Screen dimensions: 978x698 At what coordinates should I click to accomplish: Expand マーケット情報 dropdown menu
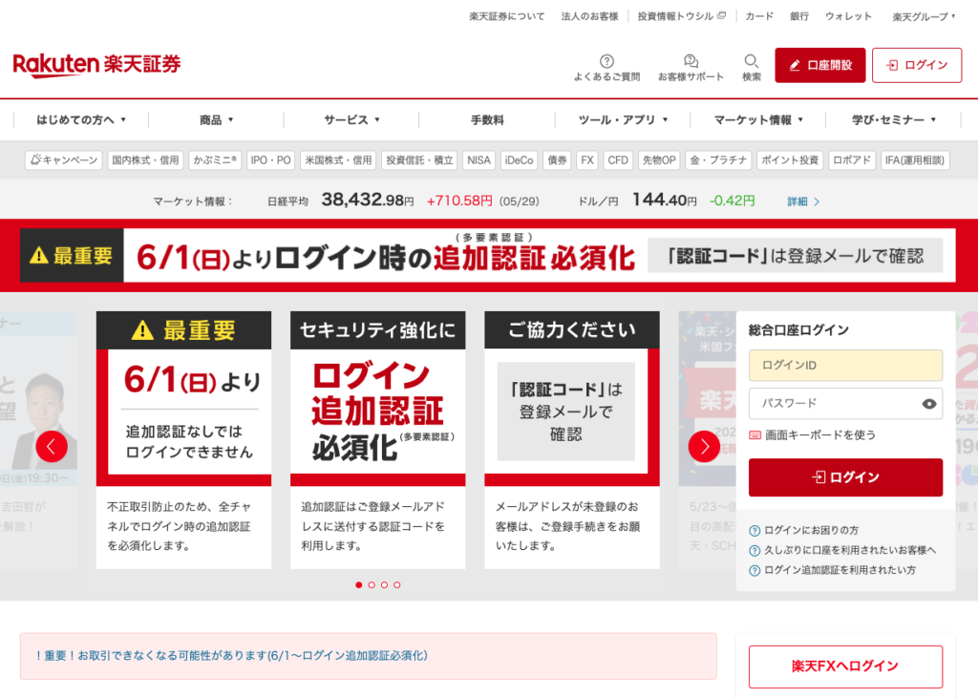click(757, 119)
